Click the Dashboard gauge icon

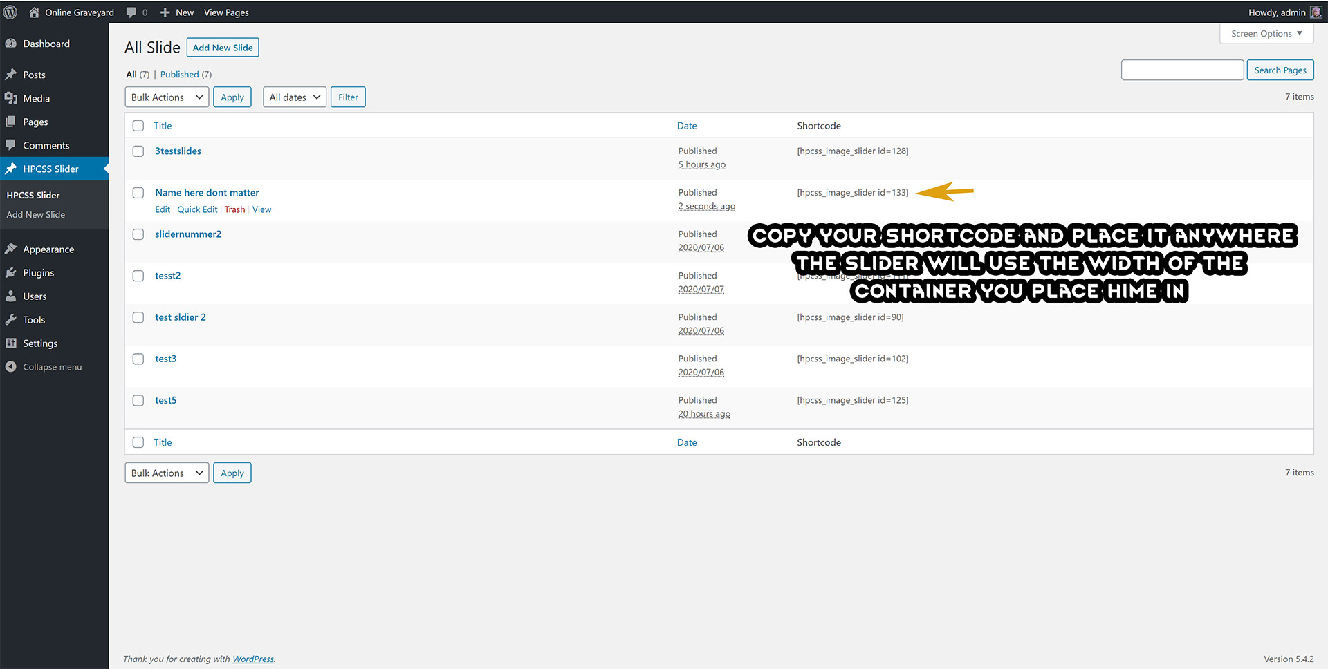(11, 44)
